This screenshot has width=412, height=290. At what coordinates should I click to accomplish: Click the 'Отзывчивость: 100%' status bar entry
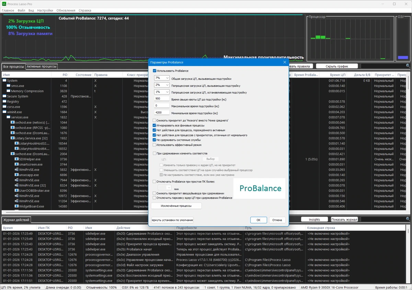(101, 287)
